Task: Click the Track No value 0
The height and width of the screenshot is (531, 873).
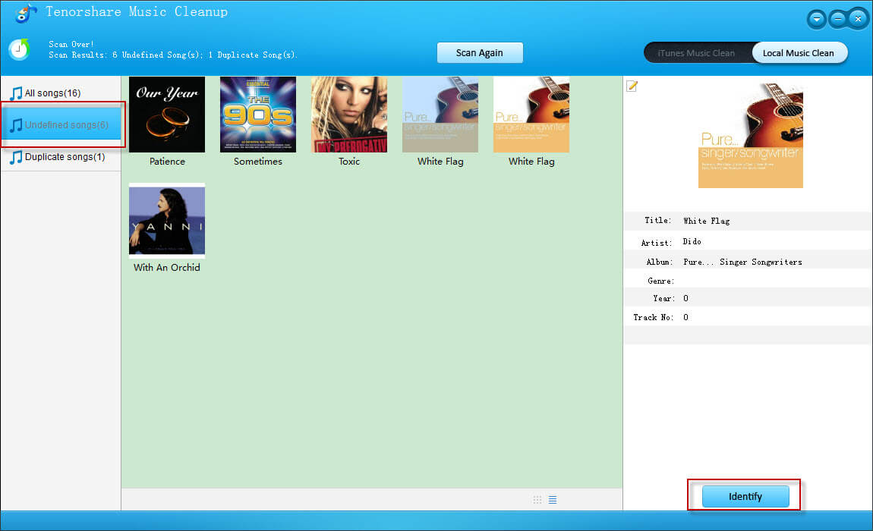Action: [x=685, y=317]
